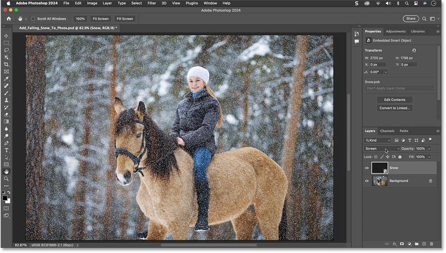The image size is (446, 253).
Task: Select the Zoom tool in toolbar
Action: click(x=7, y=178)
